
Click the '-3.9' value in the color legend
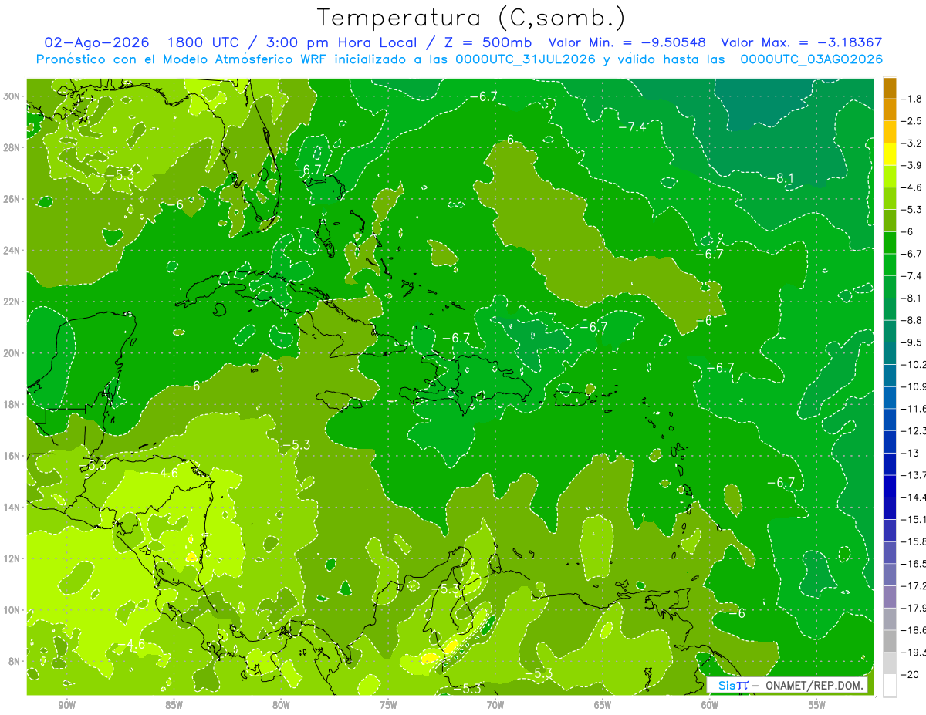point(911,165)
